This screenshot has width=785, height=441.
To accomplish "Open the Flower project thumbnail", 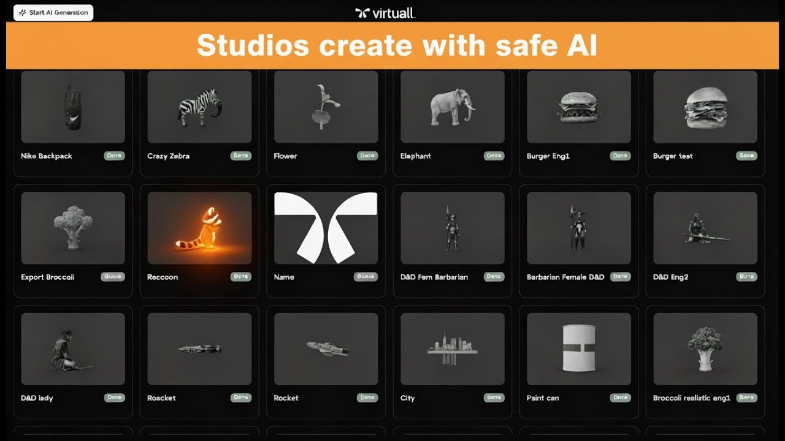I will tap(326, 107).
